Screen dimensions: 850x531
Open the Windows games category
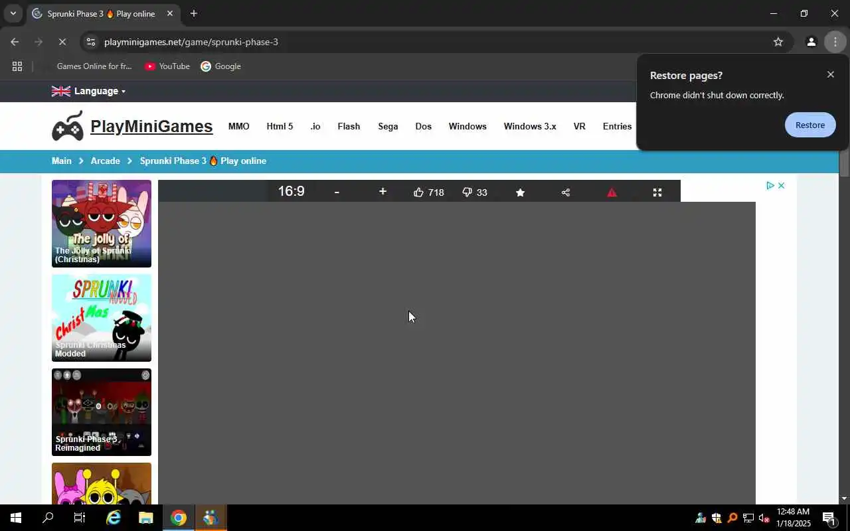point(467,126)
